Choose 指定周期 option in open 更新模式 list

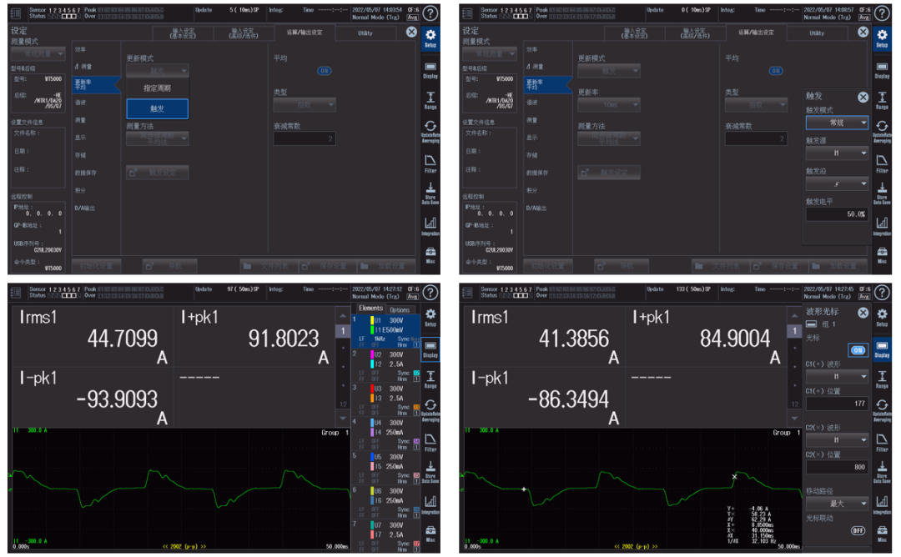click(x=157, y=88)
